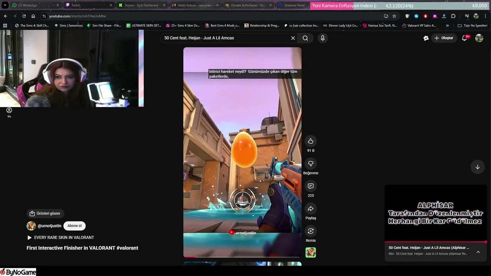This screenshot has height=276, width=491.
Task: Share the Short via Paylaş icon
Action: point(311,209)
